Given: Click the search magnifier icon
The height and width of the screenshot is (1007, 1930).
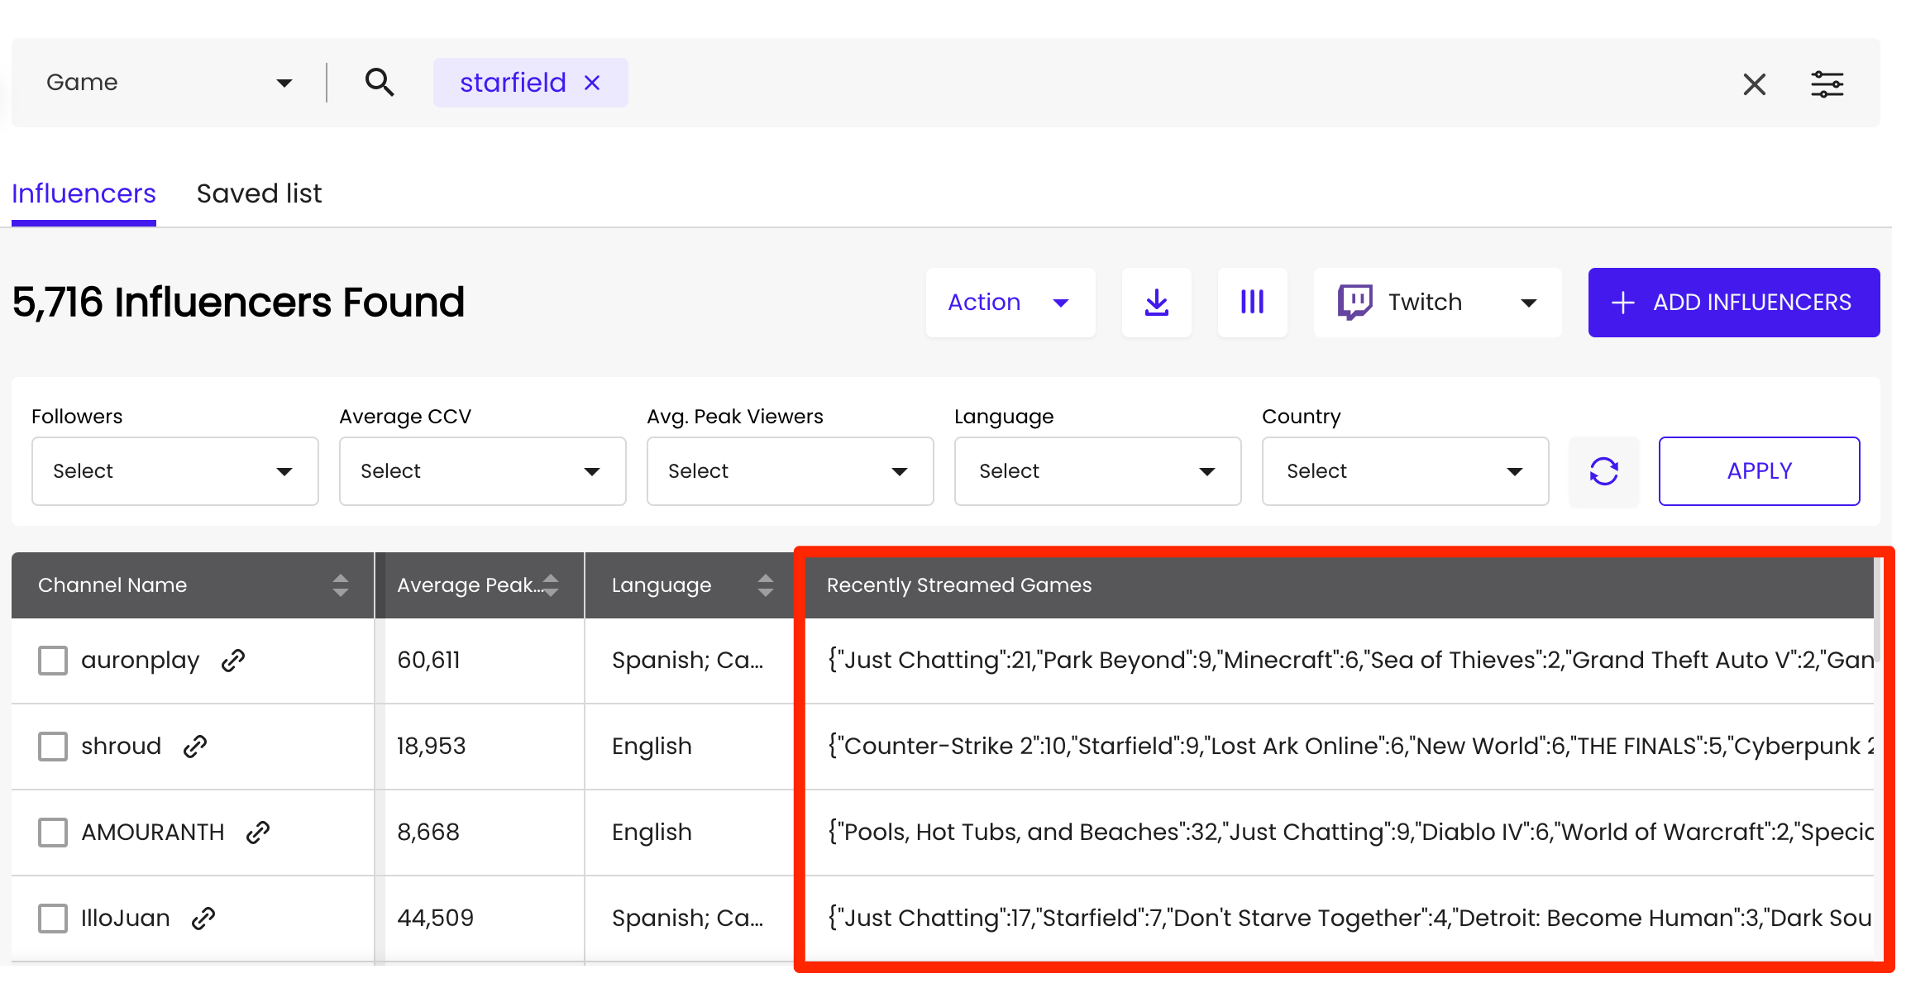Looking at the screenshot, I should point(380,82).
